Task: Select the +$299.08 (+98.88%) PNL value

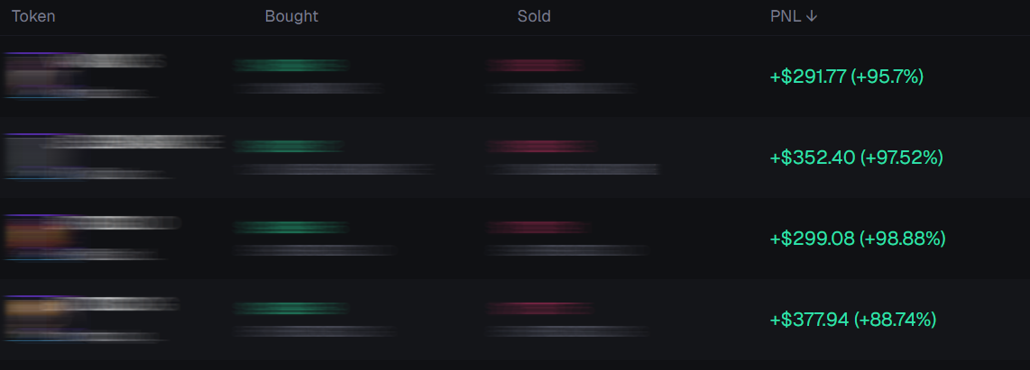Action: coord(857,239)
